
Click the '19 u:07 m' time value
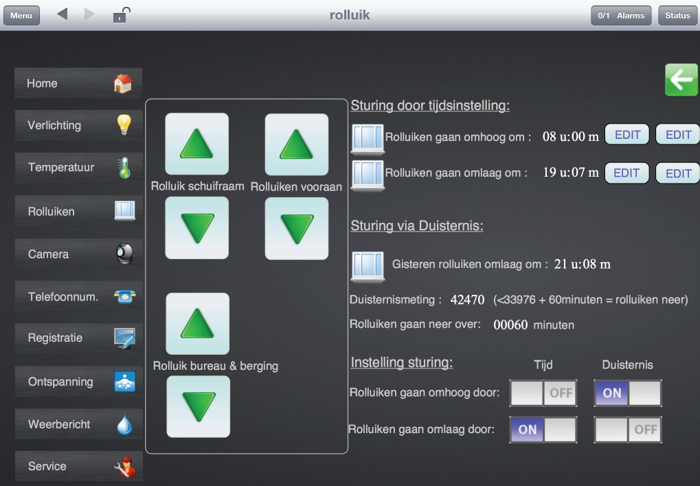pos(571,173)
